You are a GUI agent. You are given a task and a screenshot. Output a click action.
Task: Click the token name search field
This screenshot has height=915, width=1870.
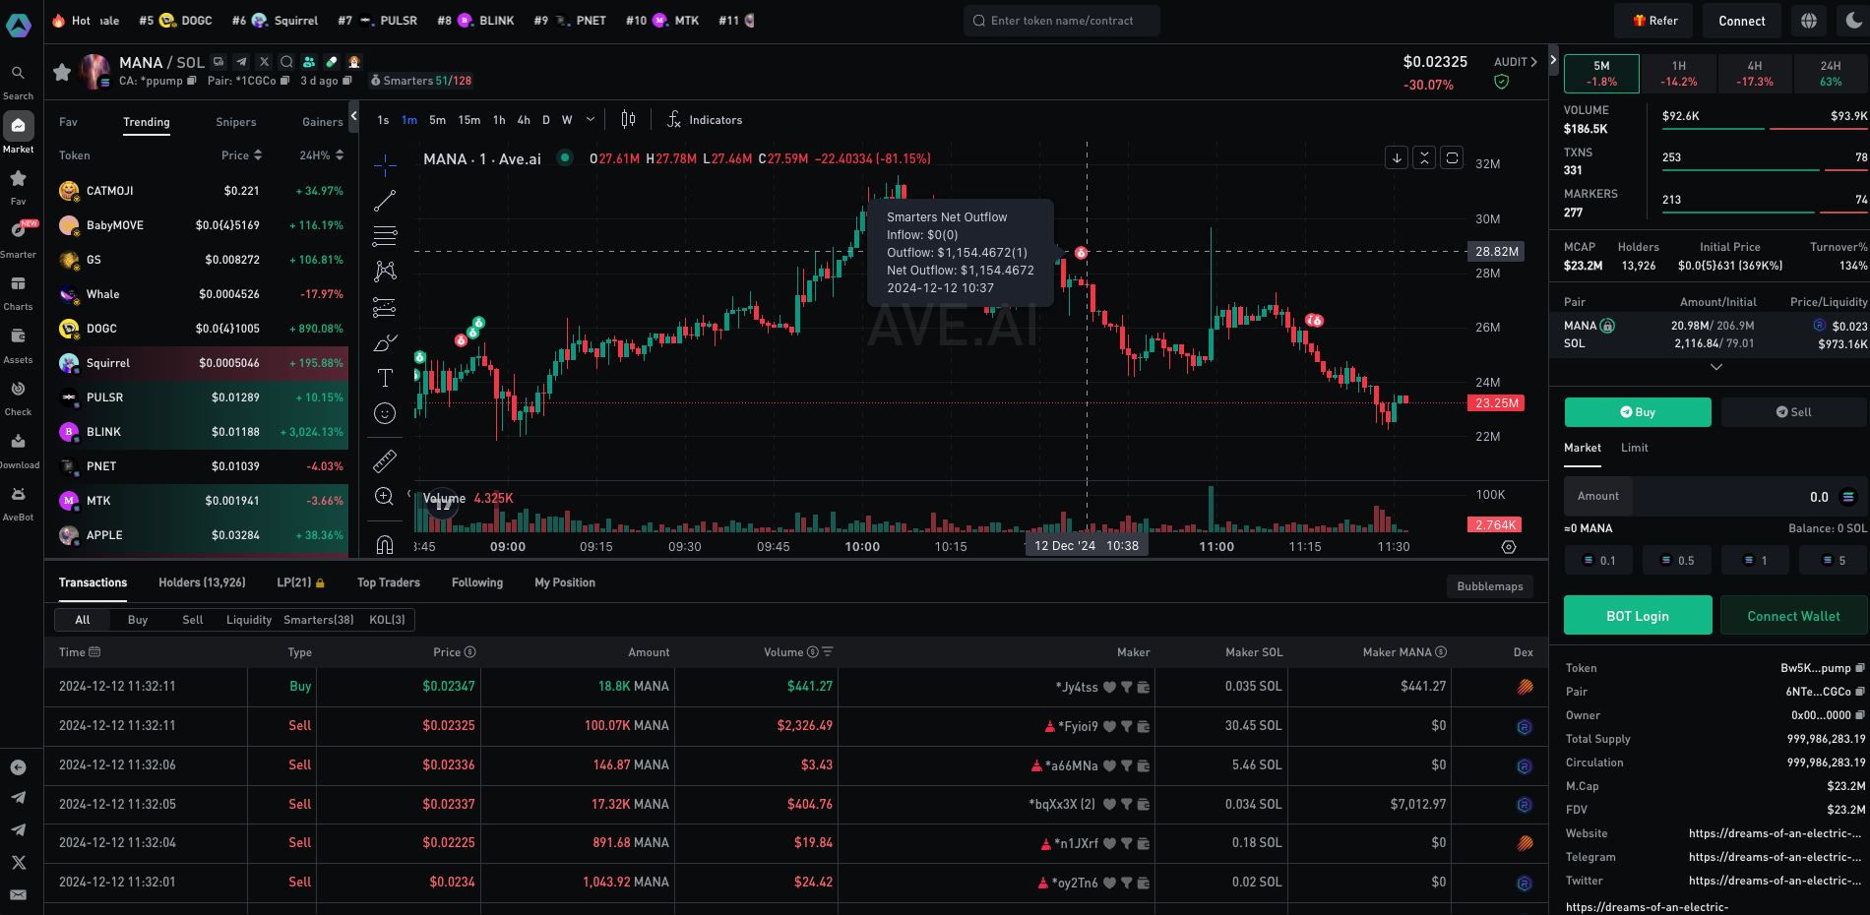click(1061, 20)
